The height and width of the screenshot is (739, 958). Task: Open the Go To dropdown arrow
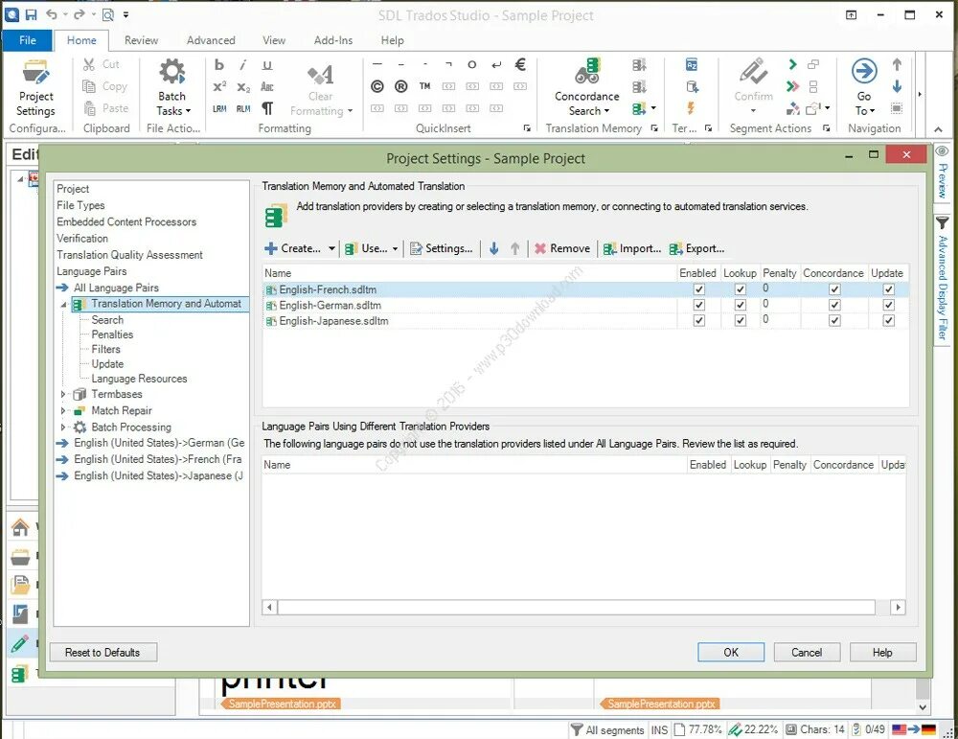coord(872,111)
